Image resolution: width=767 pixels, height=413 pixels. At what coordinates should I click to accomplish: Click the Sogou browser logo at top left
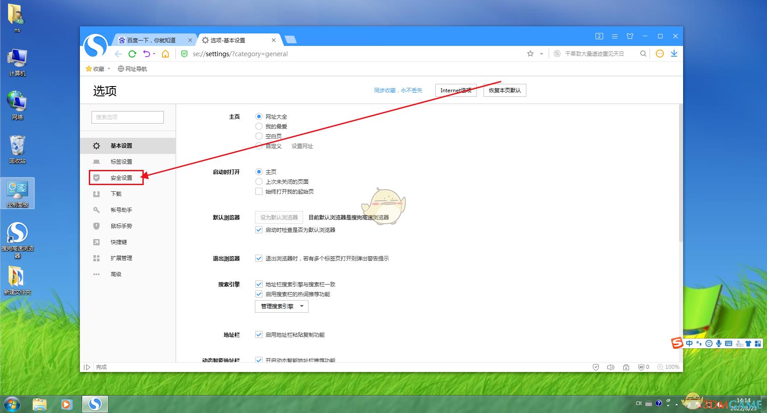[x=96, y=45]
